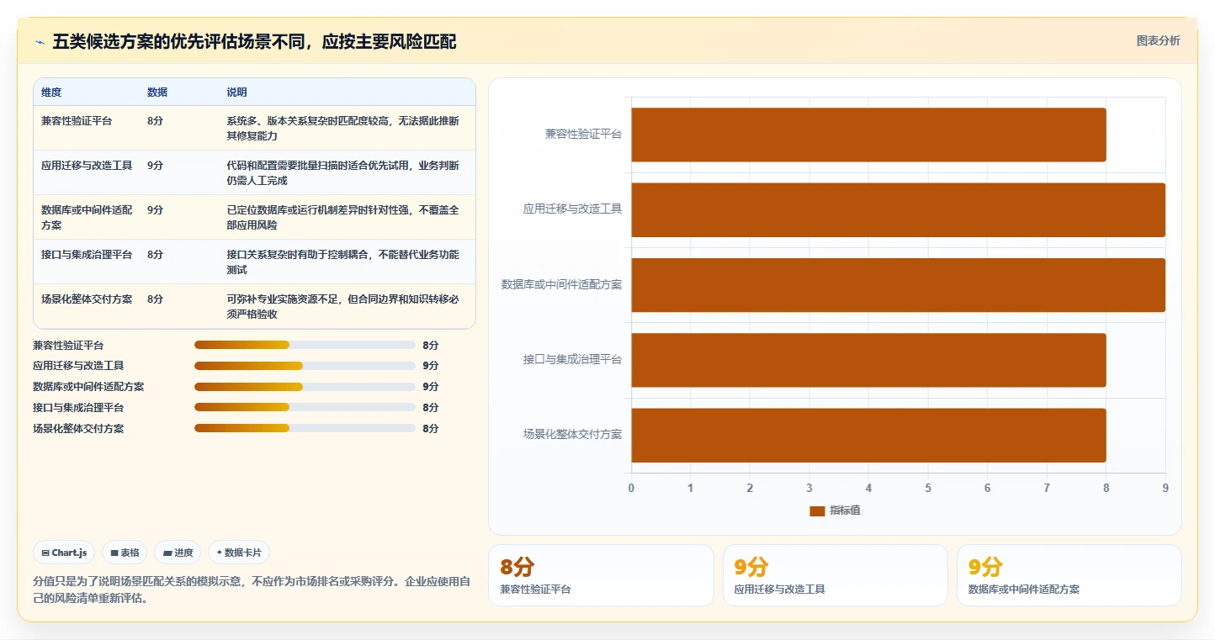Click the description starting 已定位数据库或运行机制

click(343, 218)
